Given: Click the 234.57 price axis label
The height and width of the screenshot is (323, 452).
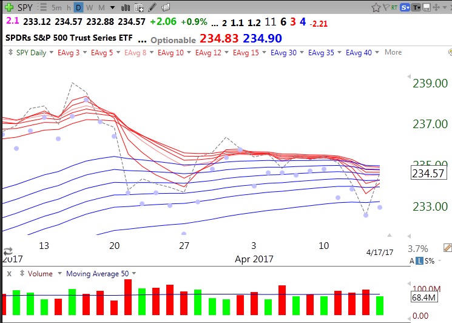Looking at the screenshot, I should (x=428, y=173).
